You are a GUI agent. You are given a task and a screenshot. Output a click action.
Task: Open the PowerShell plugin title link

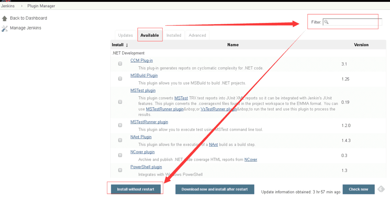pyautogui.click(x=146, y=167)
